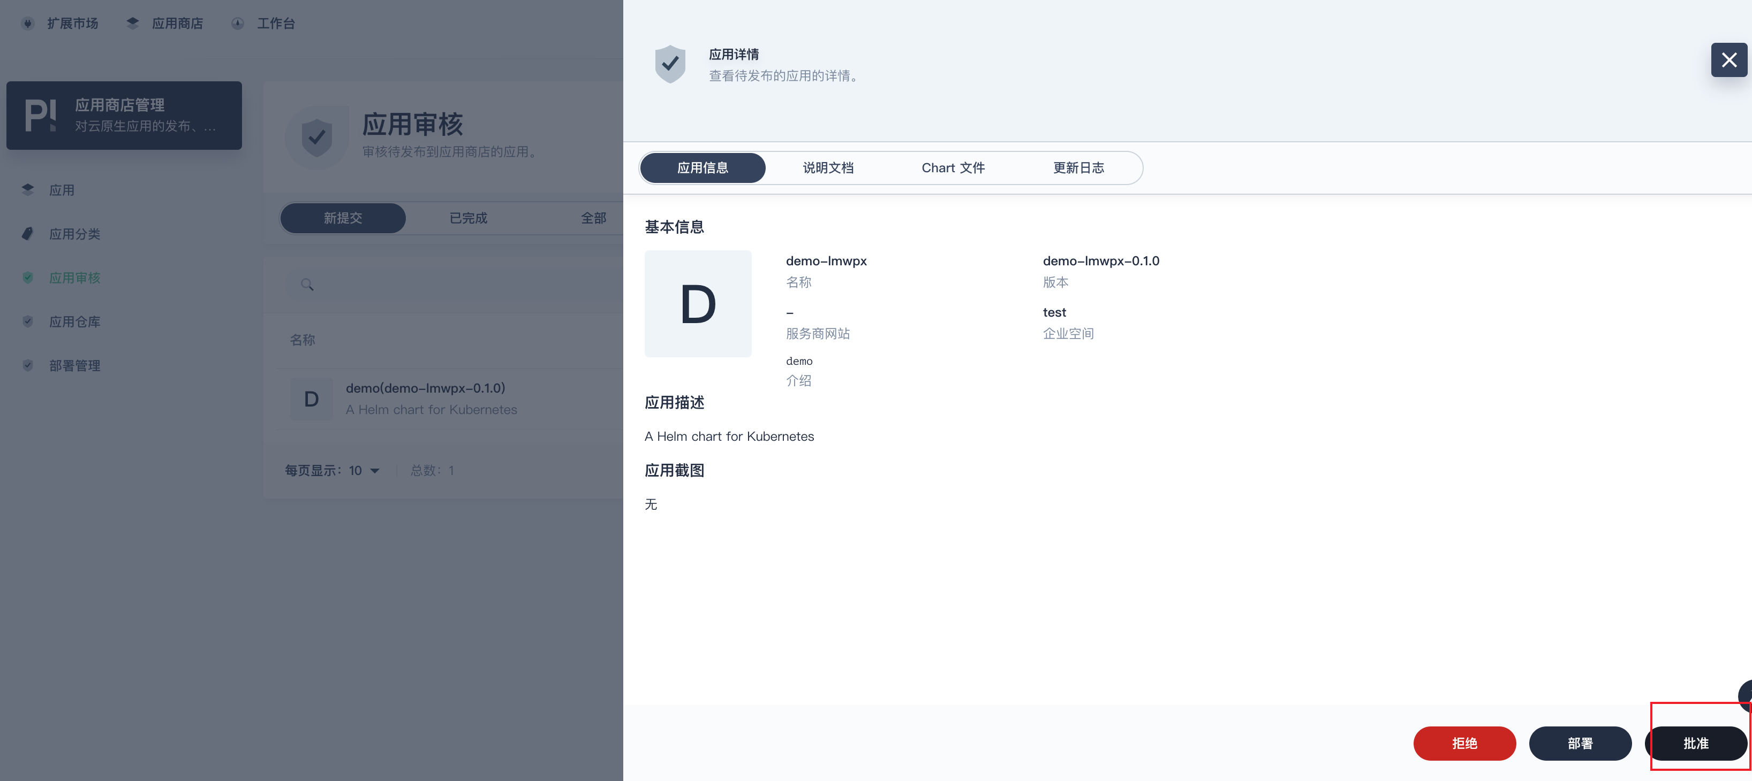The height and width of the screenshot is (781, 1752).
Task: Click the 应用仓库 sidebar icon
Action: click(x=28, y=321)
